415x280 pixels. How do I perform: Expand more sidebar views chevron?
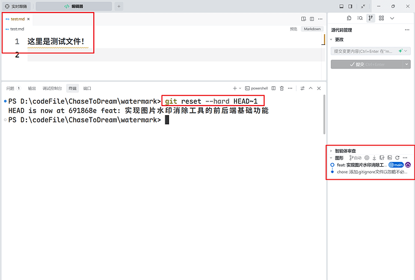(x=392, y=18)
